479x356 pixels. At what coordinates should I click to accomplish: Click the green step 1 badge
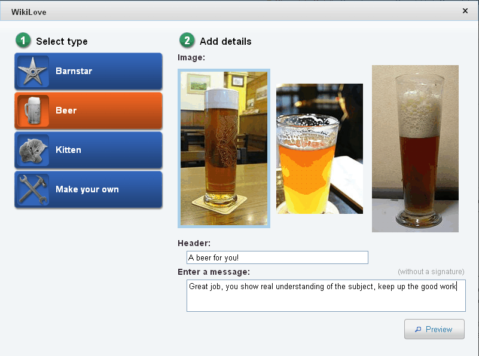[x=23, y=41]
